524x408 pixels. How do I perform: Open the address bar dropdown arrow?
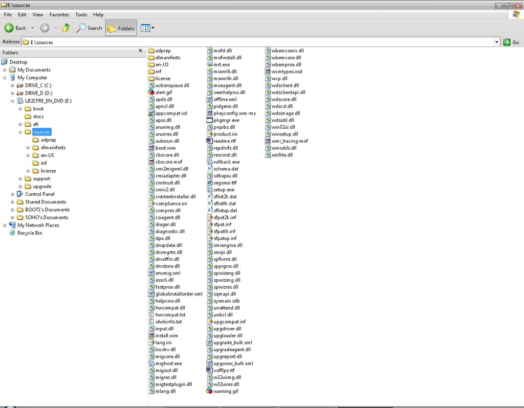[496, 42]
